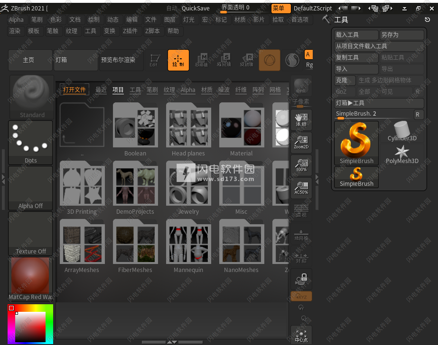
Task: Click the 中心点 frame icon
Action: (x=301, y=336)
